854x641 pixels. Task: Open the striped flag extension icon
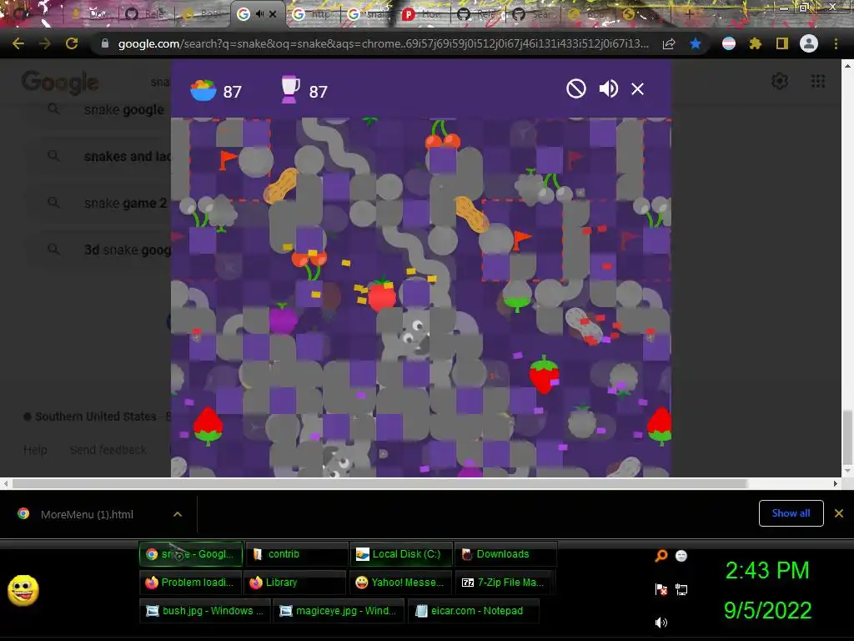coord(729,43)
